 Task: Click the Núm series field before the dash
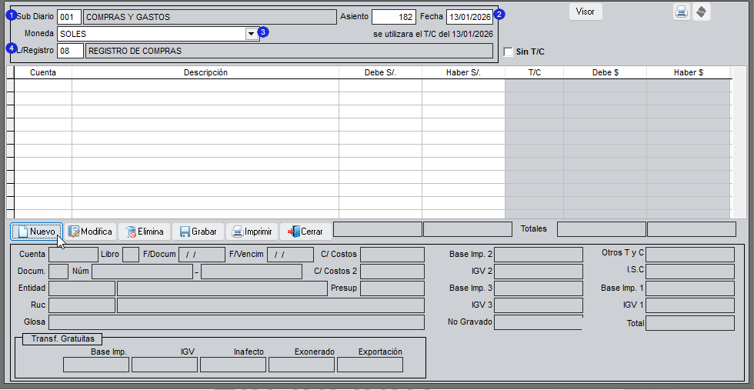pyautogui.click(x=142, y=272)
